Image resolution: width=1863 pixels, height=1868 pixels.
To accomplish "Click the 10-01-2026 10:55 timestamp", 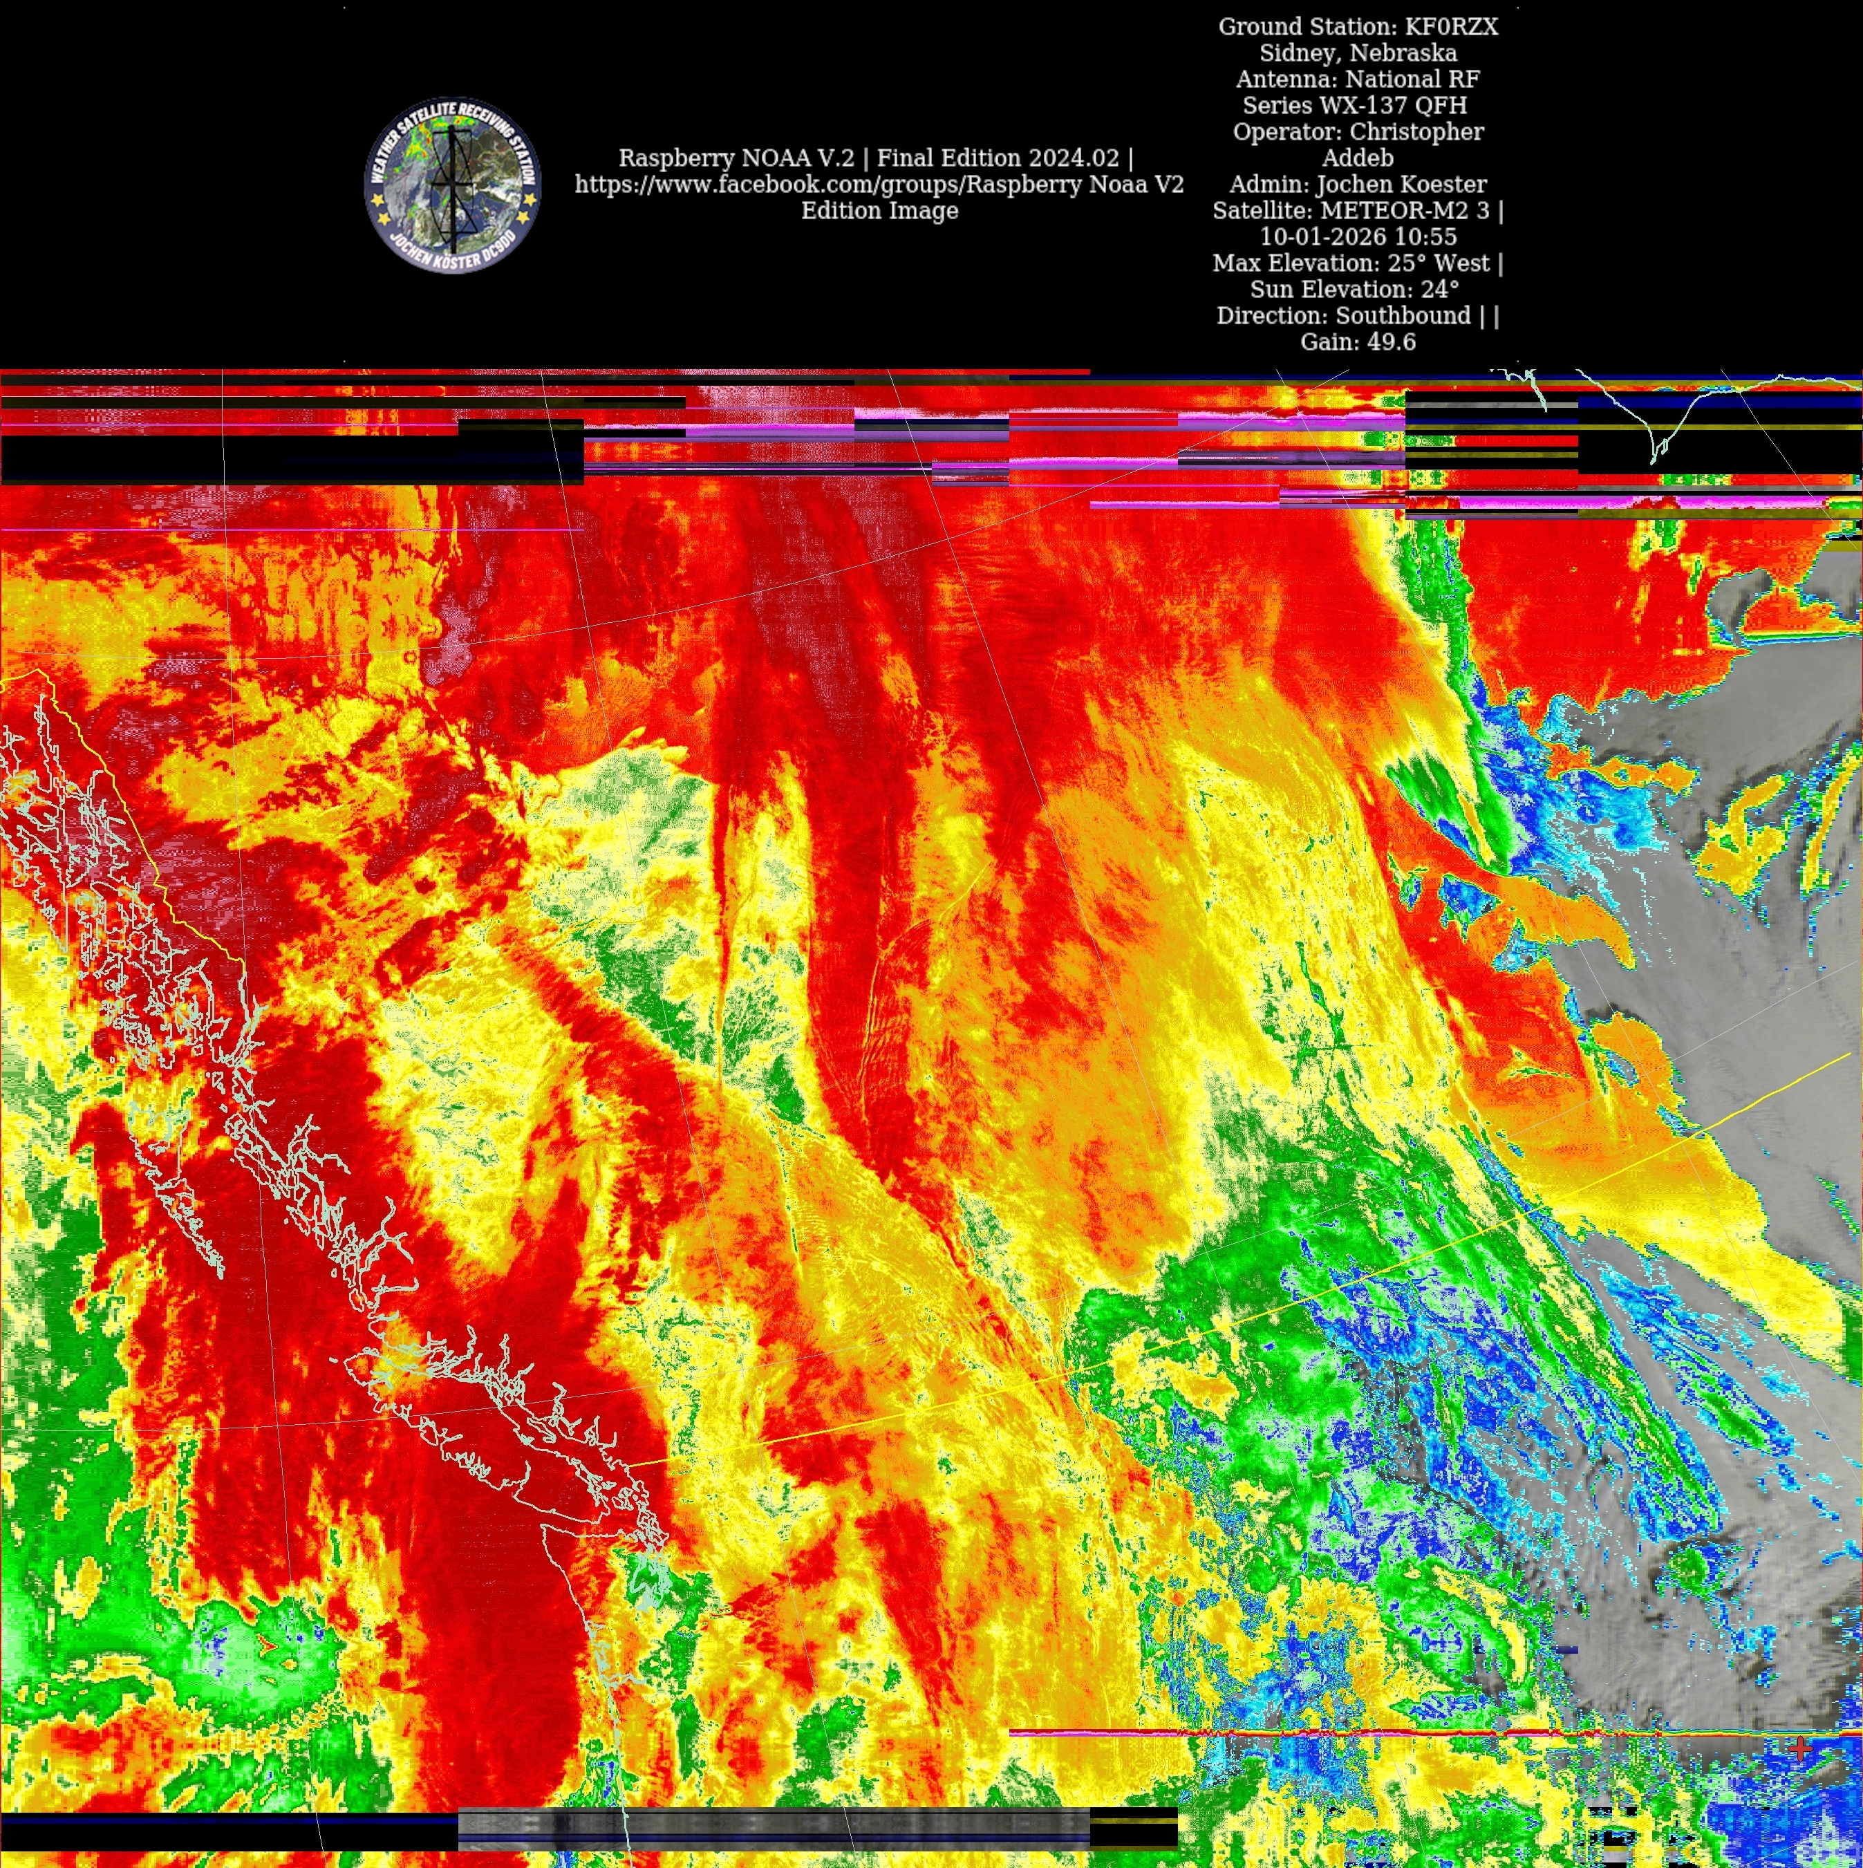I will 1358,237.
